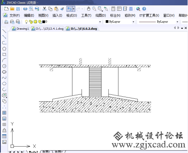Screen dimensions: 188x153
Task: Jump to first layout tab using the arrow
Action: [x=10, y=152]
